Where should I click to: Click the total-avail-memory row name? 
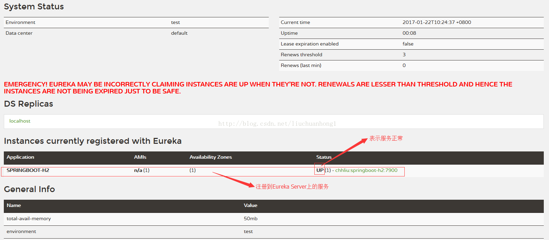click(29, 218)
